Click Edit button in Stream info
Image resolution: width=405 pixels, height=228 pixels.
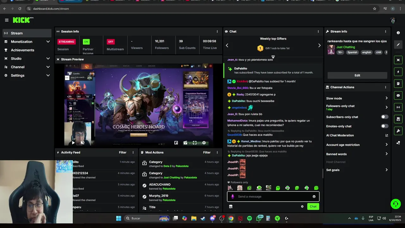click(x=357, y=75)
